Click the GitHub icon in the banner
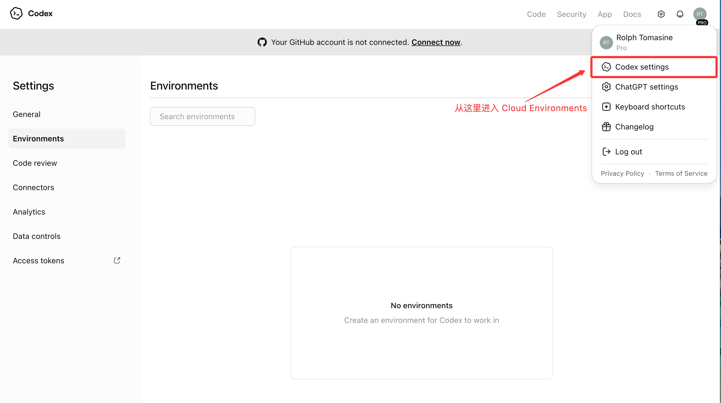 click(x=262, y=42)
